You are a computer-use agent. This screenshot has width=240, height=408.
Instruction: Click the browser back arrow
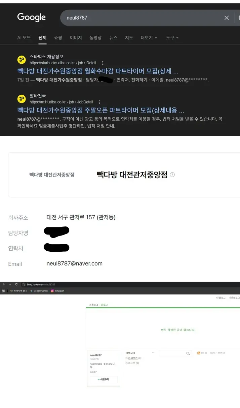(4, 284)
